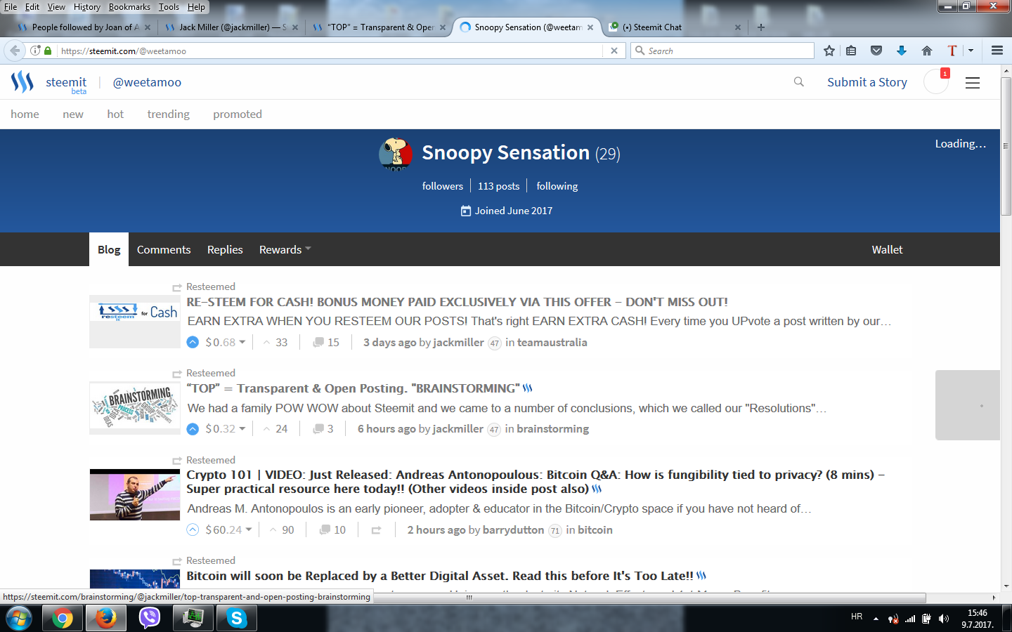The image size is (1012, 632).
Task: Open the user avatar with notification badge
Action: coord(936,81)
